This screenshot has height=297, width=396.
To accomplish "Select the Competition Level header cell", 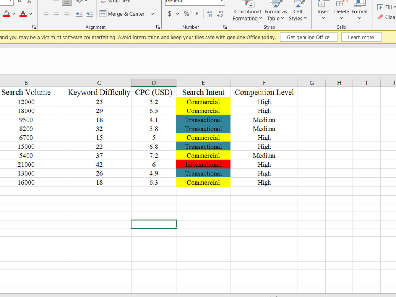I will [x=264, y=92].
